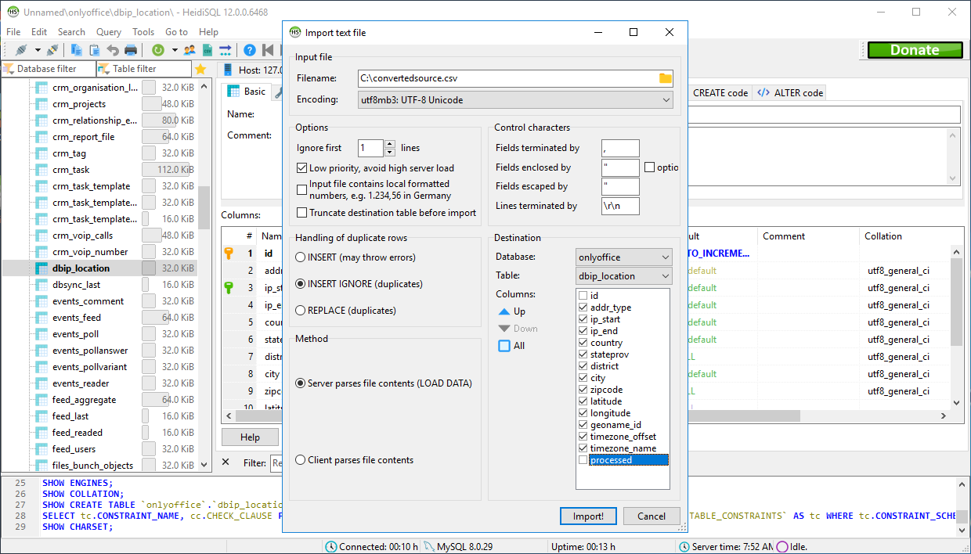
Task: Click the Import! button
Action: tap(588, 516)
